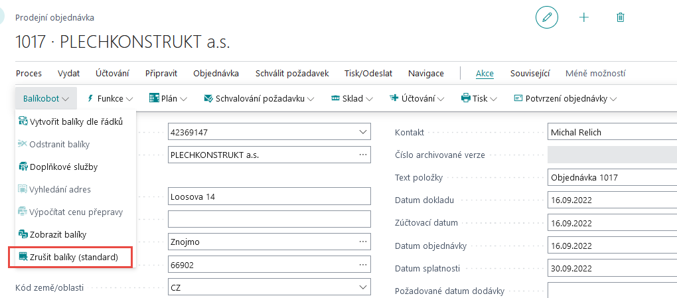
Task: Click the Michal Relich contact field
Action: tap(612, 132)
